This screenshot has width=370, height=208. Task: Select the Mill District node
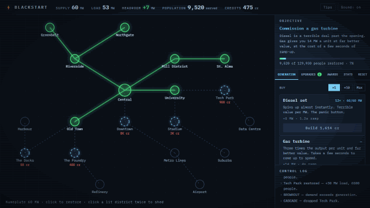[175, 59]
